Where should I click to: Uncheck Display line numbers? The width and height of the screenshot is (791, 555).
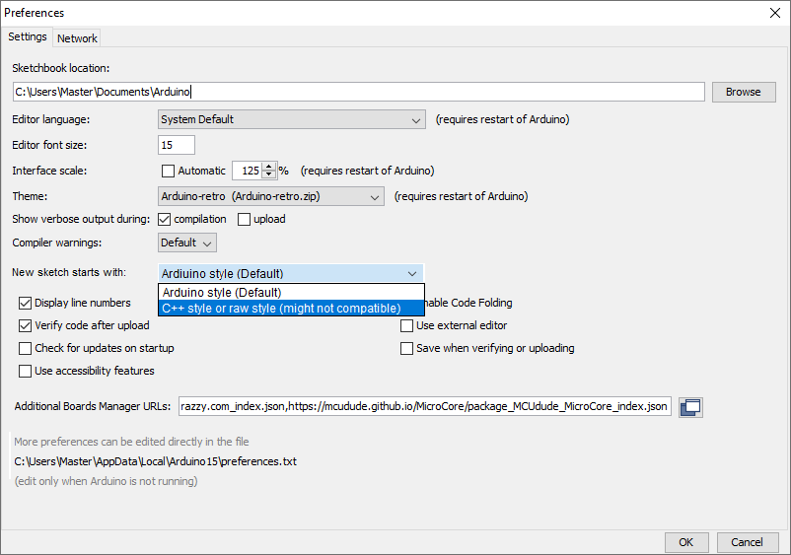click(x=26, y=303)
